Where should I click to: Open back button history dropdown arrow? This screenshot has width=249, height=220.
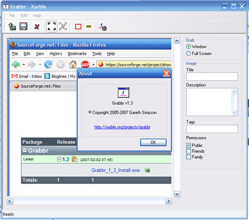(x=24, y=65)
